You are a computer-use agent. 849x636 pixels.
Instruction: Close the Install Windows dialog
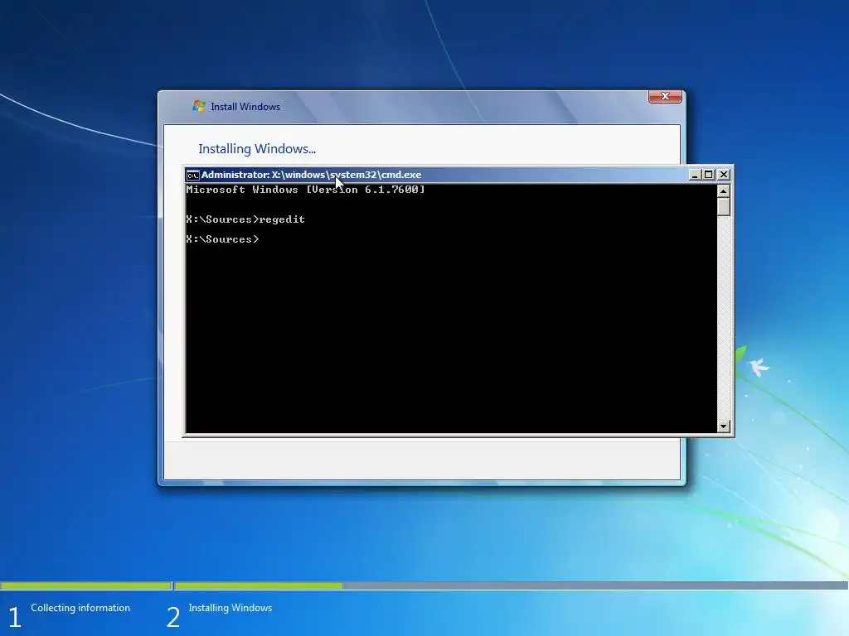(665, 96)
